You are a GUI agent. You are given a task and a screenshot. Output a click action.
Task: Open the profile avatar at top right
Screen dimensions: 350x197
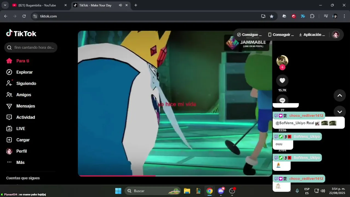[x=335, y=35]
